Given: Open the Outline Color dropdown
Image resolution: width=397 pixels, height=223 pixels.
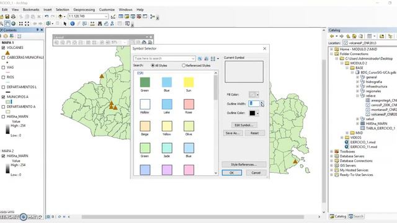Looking at the screenshot, I should (257, 113).
